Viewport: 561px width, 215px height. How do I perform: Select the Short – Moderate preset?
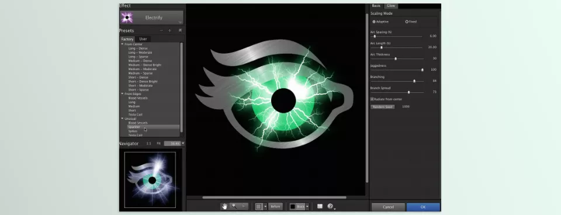140,86
